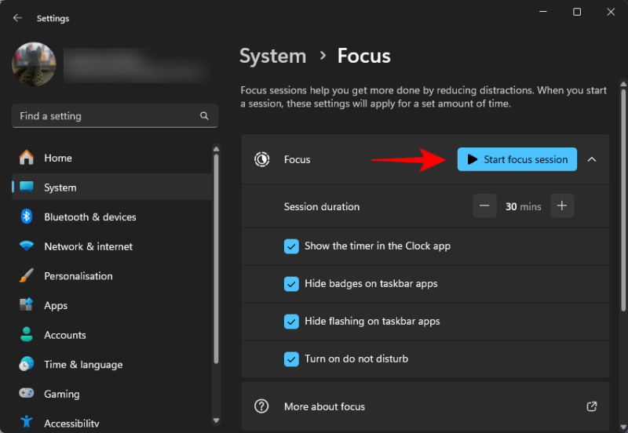
Task: Increase session duration with plus button
Action: (x=562, y=206)
